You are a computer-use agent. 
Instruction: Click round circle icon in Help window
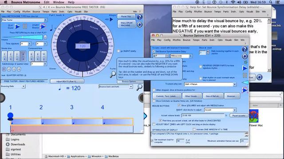(x=259, y=77)
